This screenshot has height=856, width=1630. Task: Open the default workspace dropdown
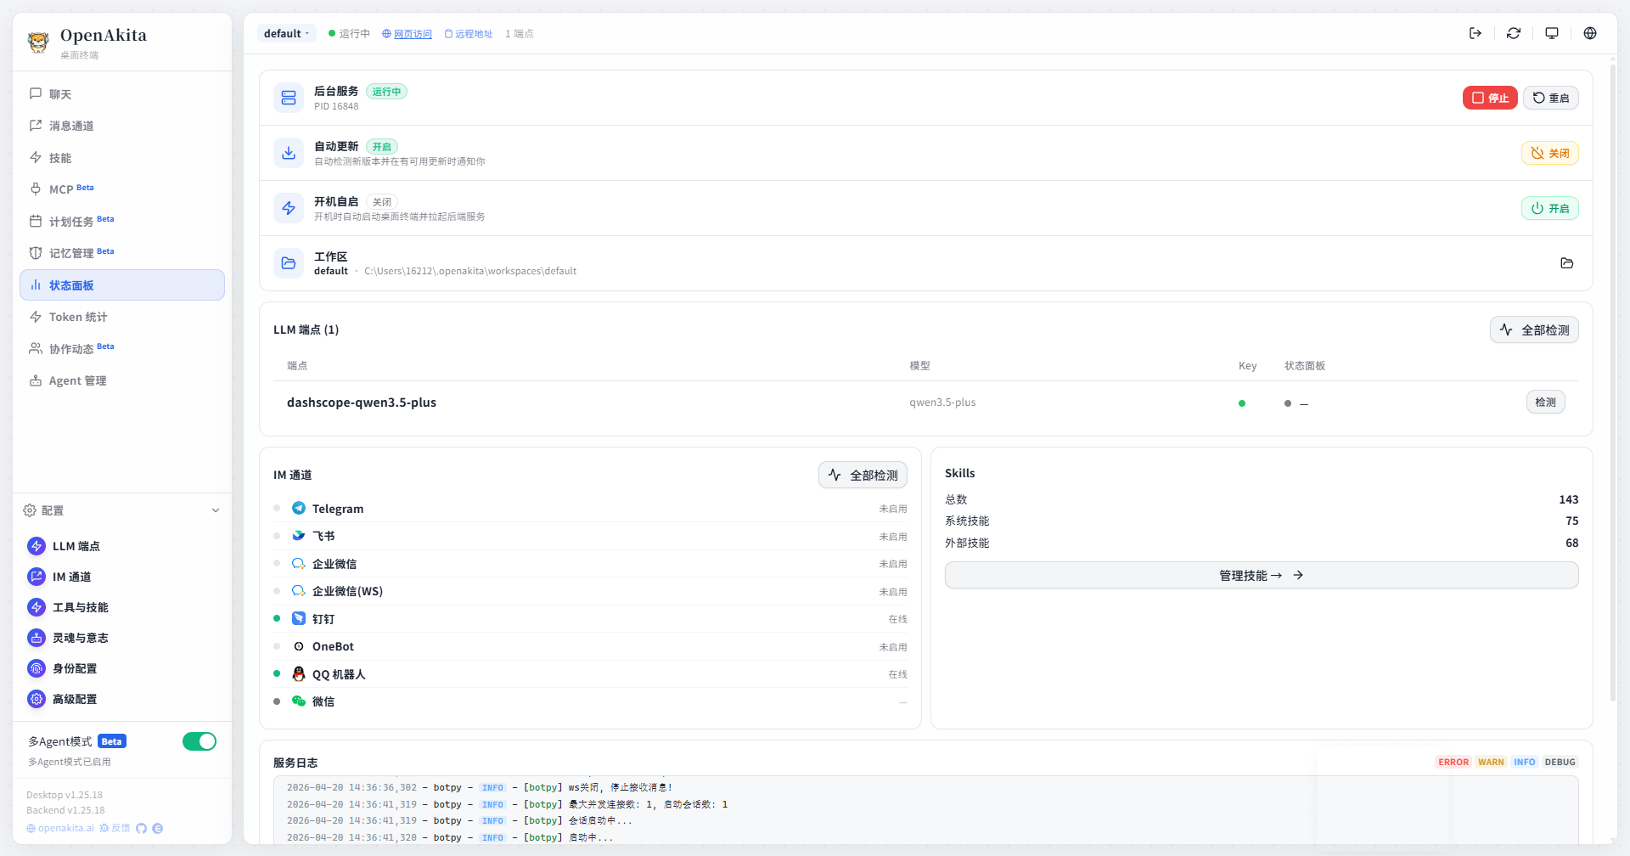point(287,33)
